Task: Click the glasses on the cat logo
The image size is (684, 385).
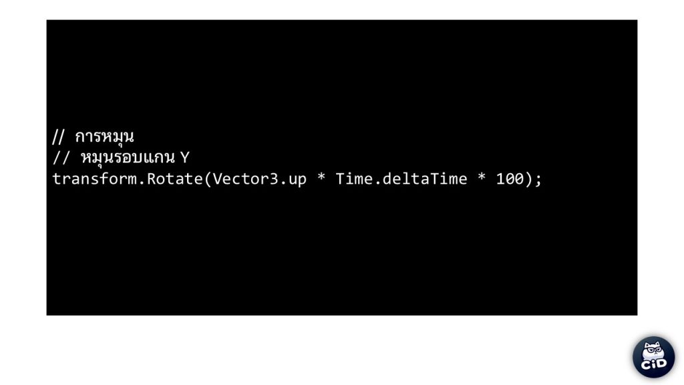Action: 653,350
